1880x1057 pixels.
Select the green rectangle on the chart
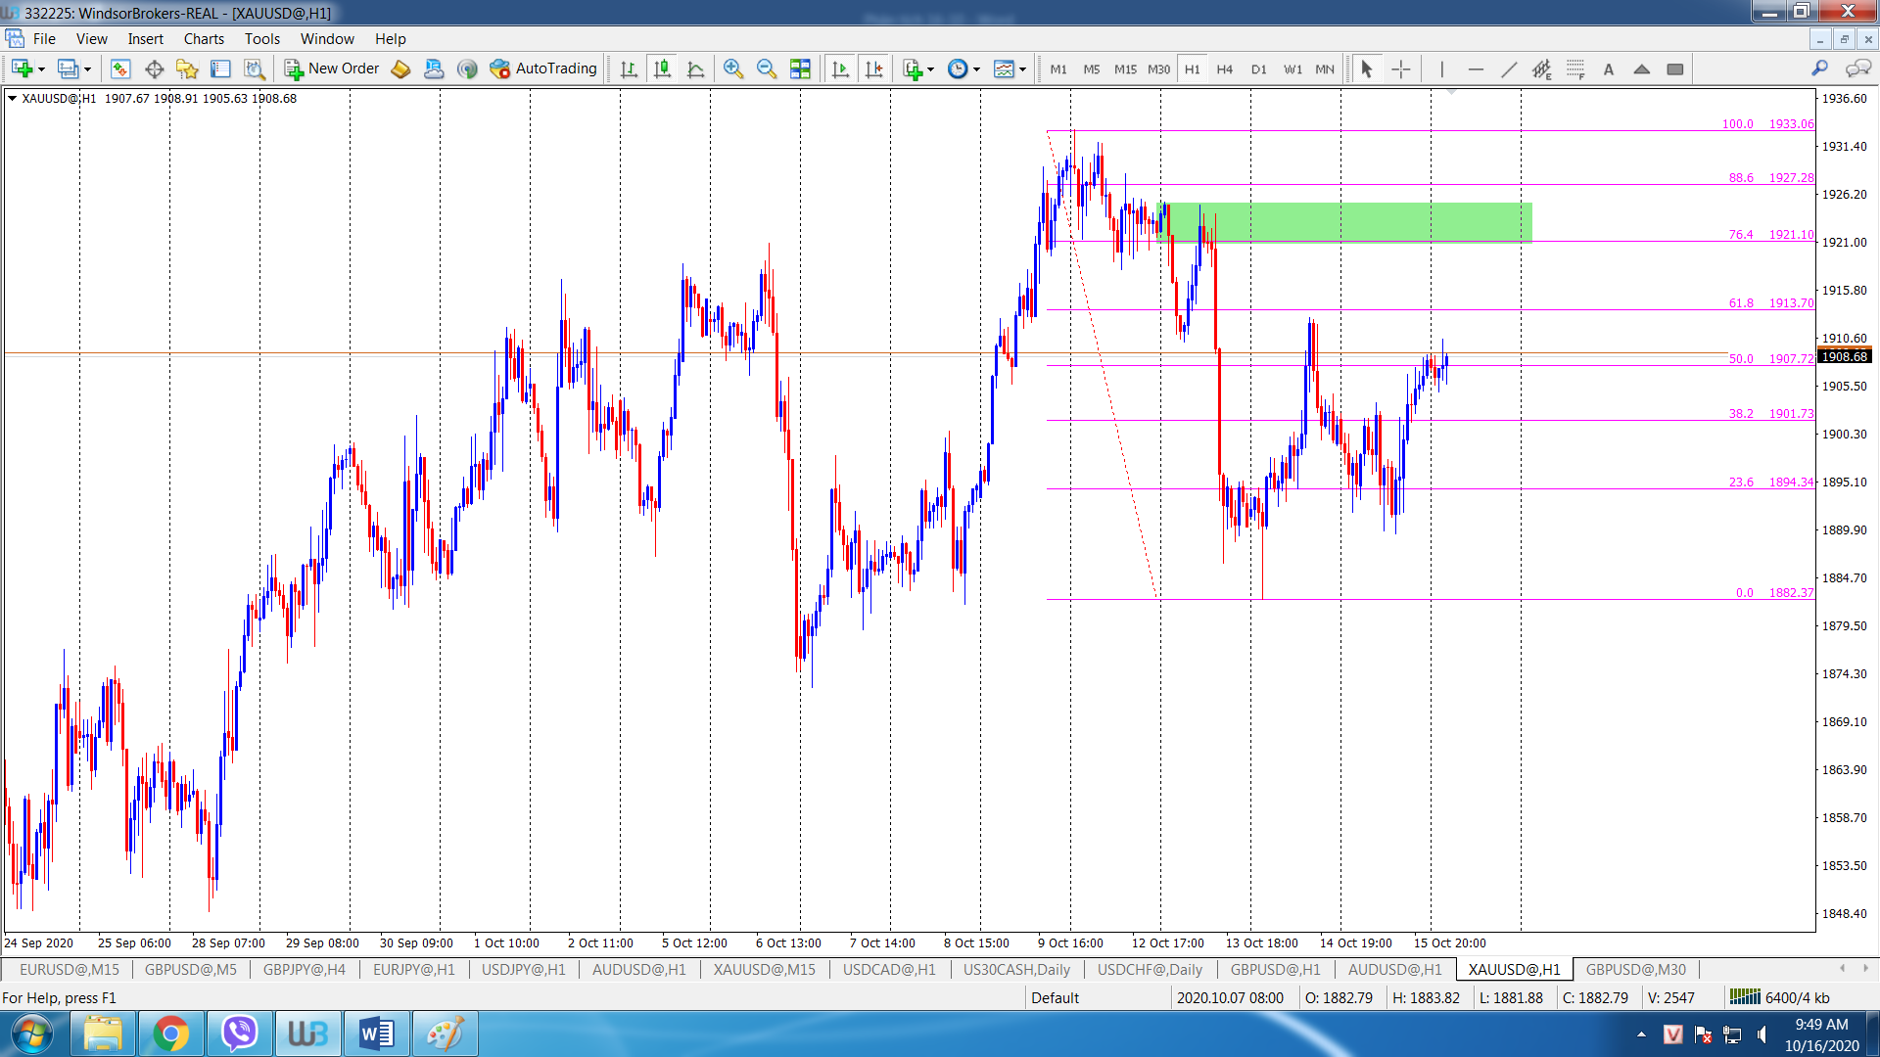(x=1345, y=221)
